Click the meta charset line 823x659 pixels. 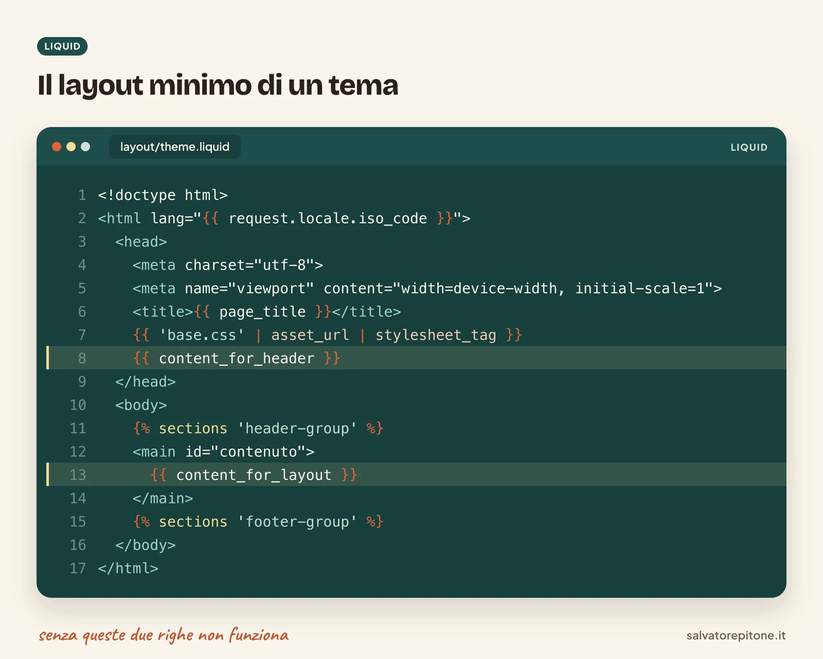(x=227, y=265)
